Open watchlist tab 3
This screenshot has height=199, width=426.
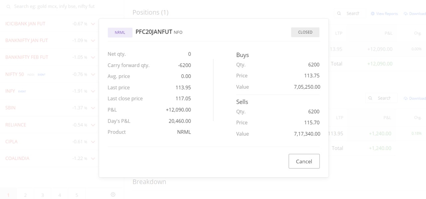point(43,195)
